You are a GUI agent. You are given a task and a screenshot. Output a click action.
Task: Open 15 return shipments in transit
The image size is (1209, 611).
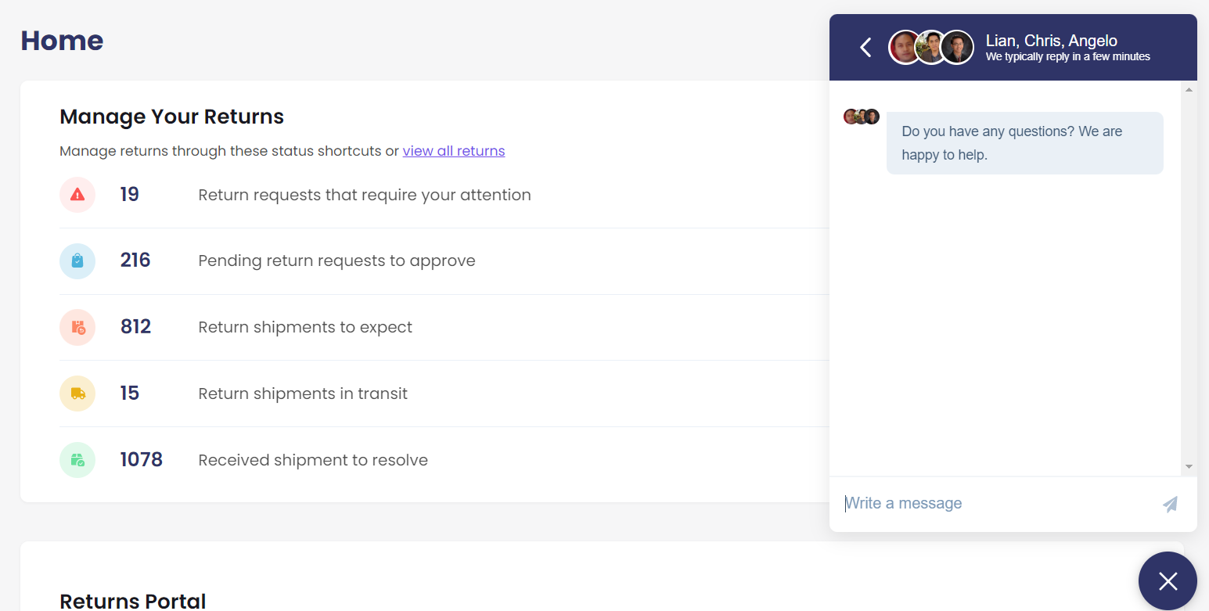pyautogui.click(x=444, y=394)
